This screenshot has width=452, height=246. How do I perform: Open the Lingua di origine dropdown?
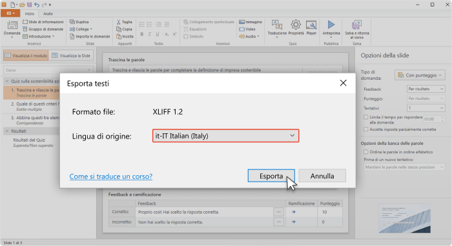[226, 136]
